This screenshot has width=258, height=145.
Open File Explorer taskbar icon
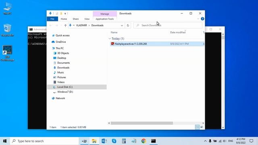94,141
